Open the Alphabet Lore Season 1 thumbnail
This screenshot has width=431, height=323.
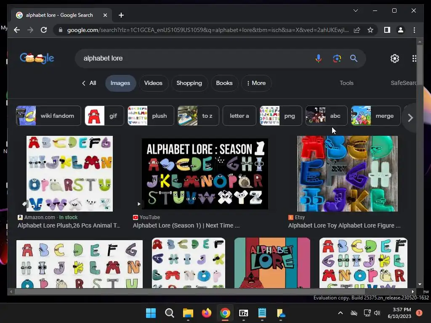pyautogui.click(x=205, y=174)
